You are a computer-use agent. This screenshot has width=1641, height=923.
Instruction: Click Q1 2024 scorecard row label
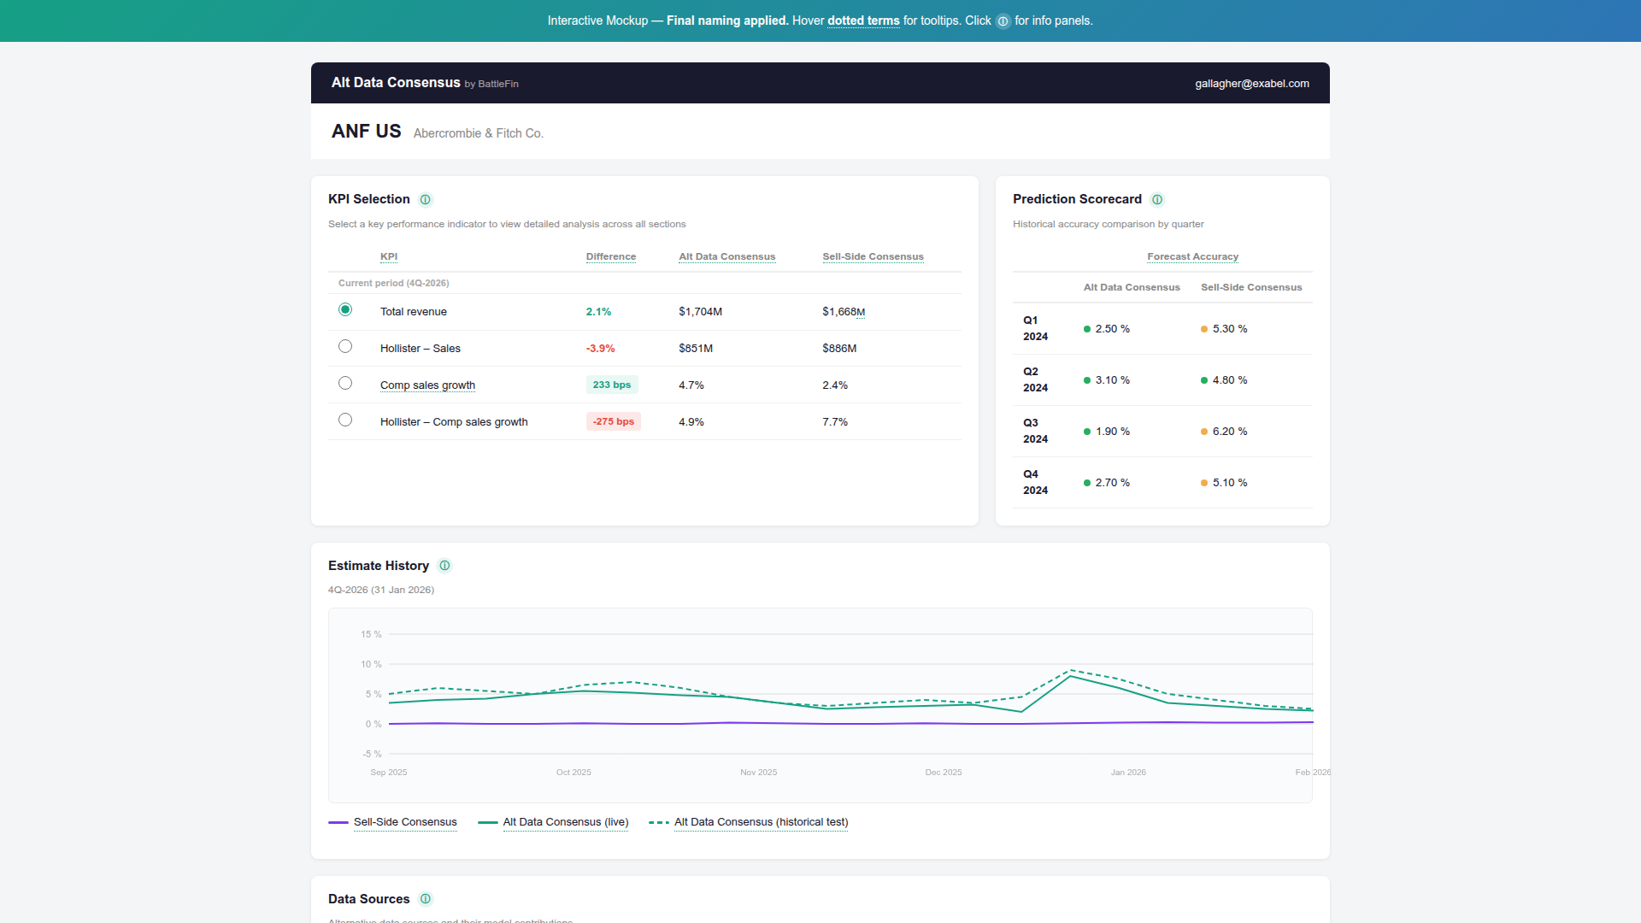click(x=1035, y=328)
